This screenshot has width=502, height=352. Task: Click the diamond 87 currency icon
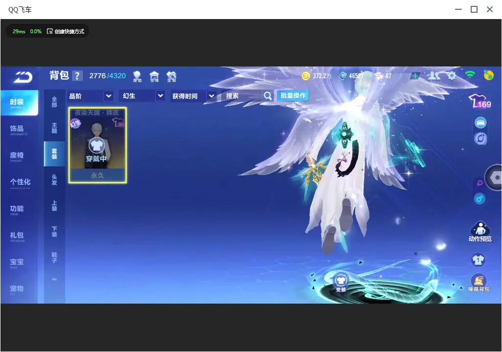[378, 76]
